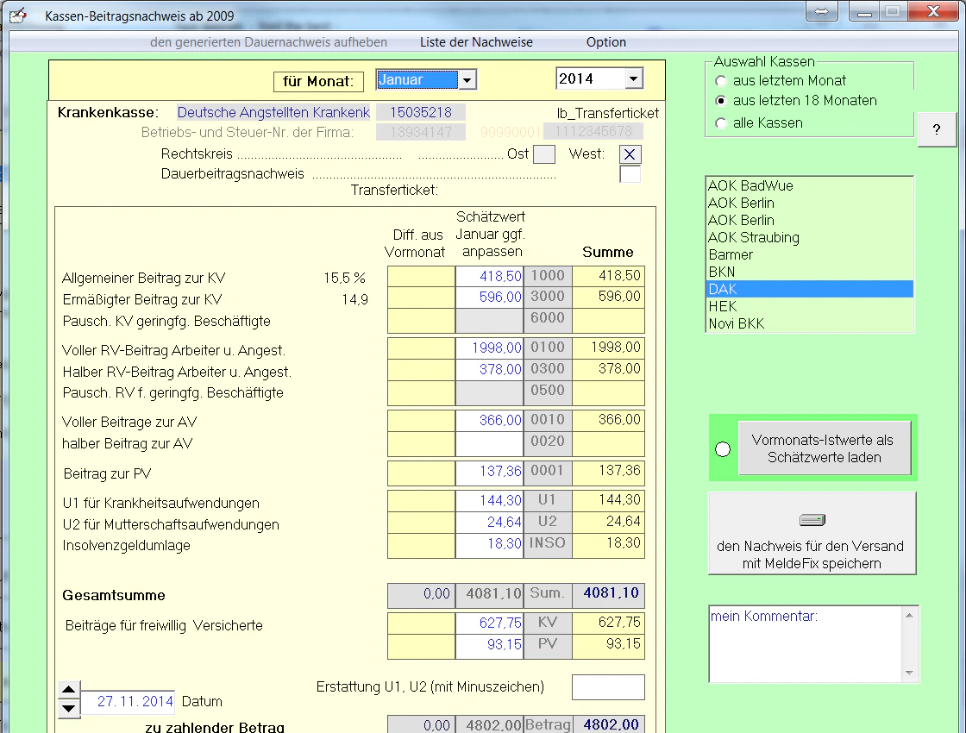
Task: Click the Erstattung U1, U2 input field
Action: [608, 687]
